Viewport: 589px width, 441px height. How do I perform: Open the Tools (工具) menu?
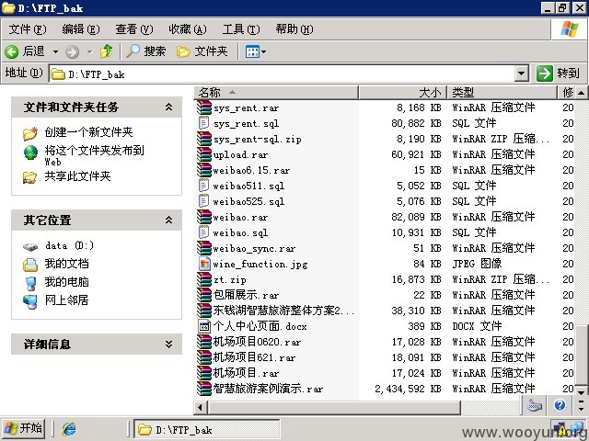[241, 29]
